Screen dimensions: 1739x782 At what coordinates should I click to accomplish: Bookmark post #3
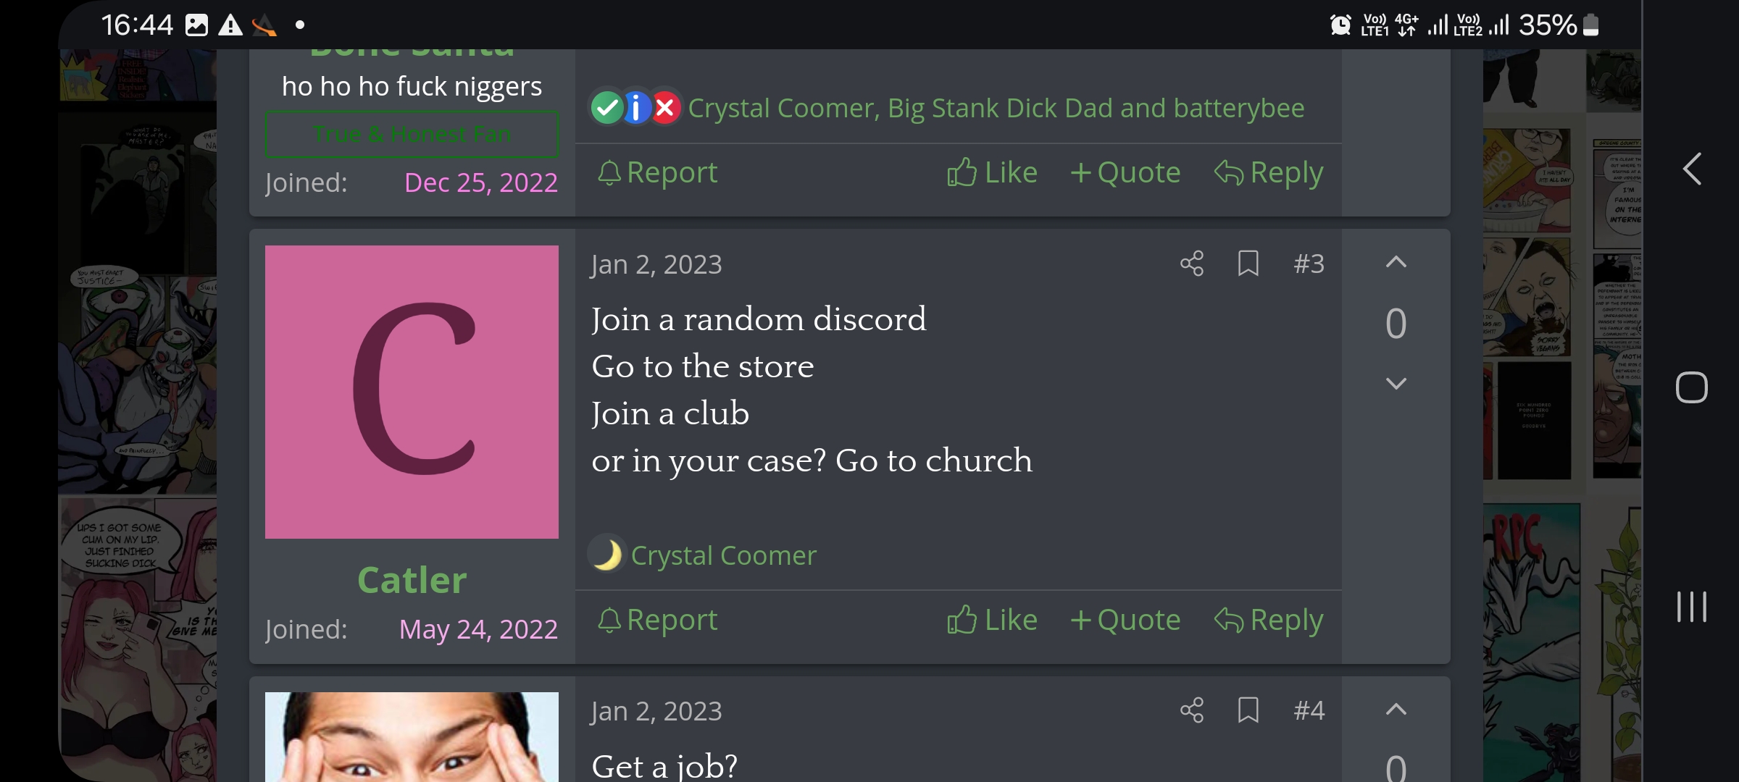tap(1248, 264)
